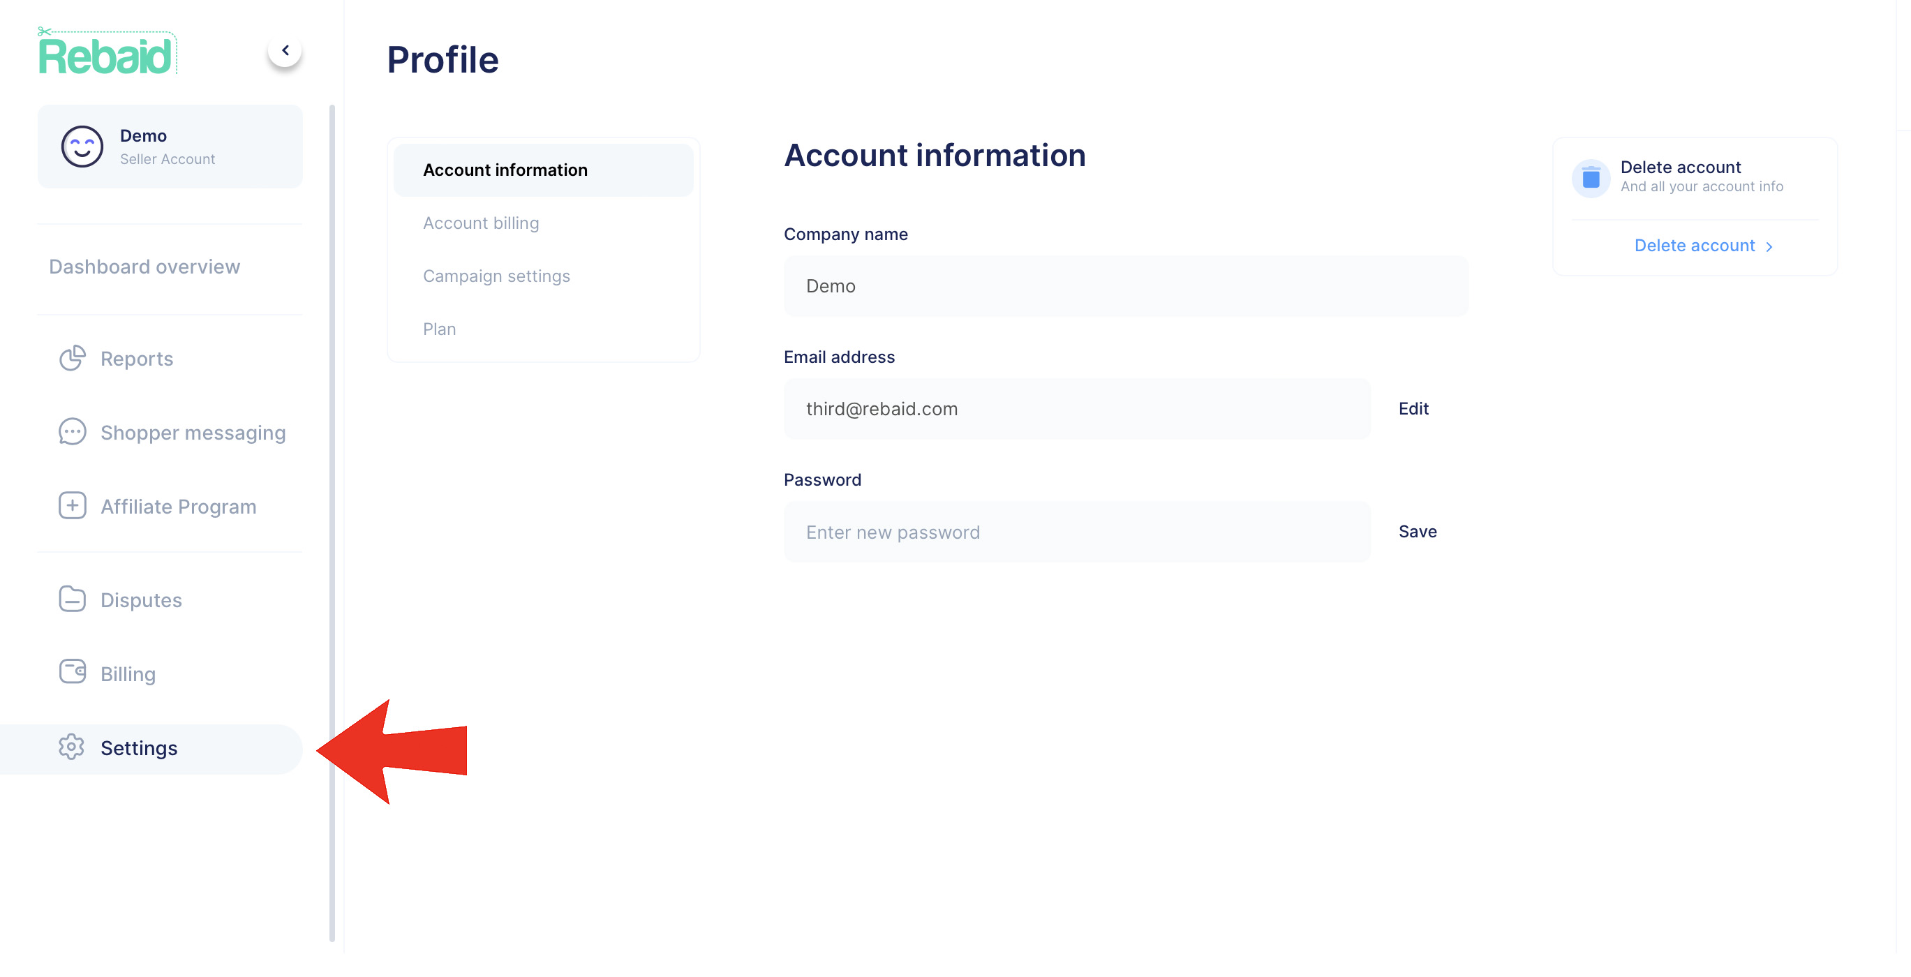Click the Billing wallet icon
1911x977 pixels.
coord(72,672)
